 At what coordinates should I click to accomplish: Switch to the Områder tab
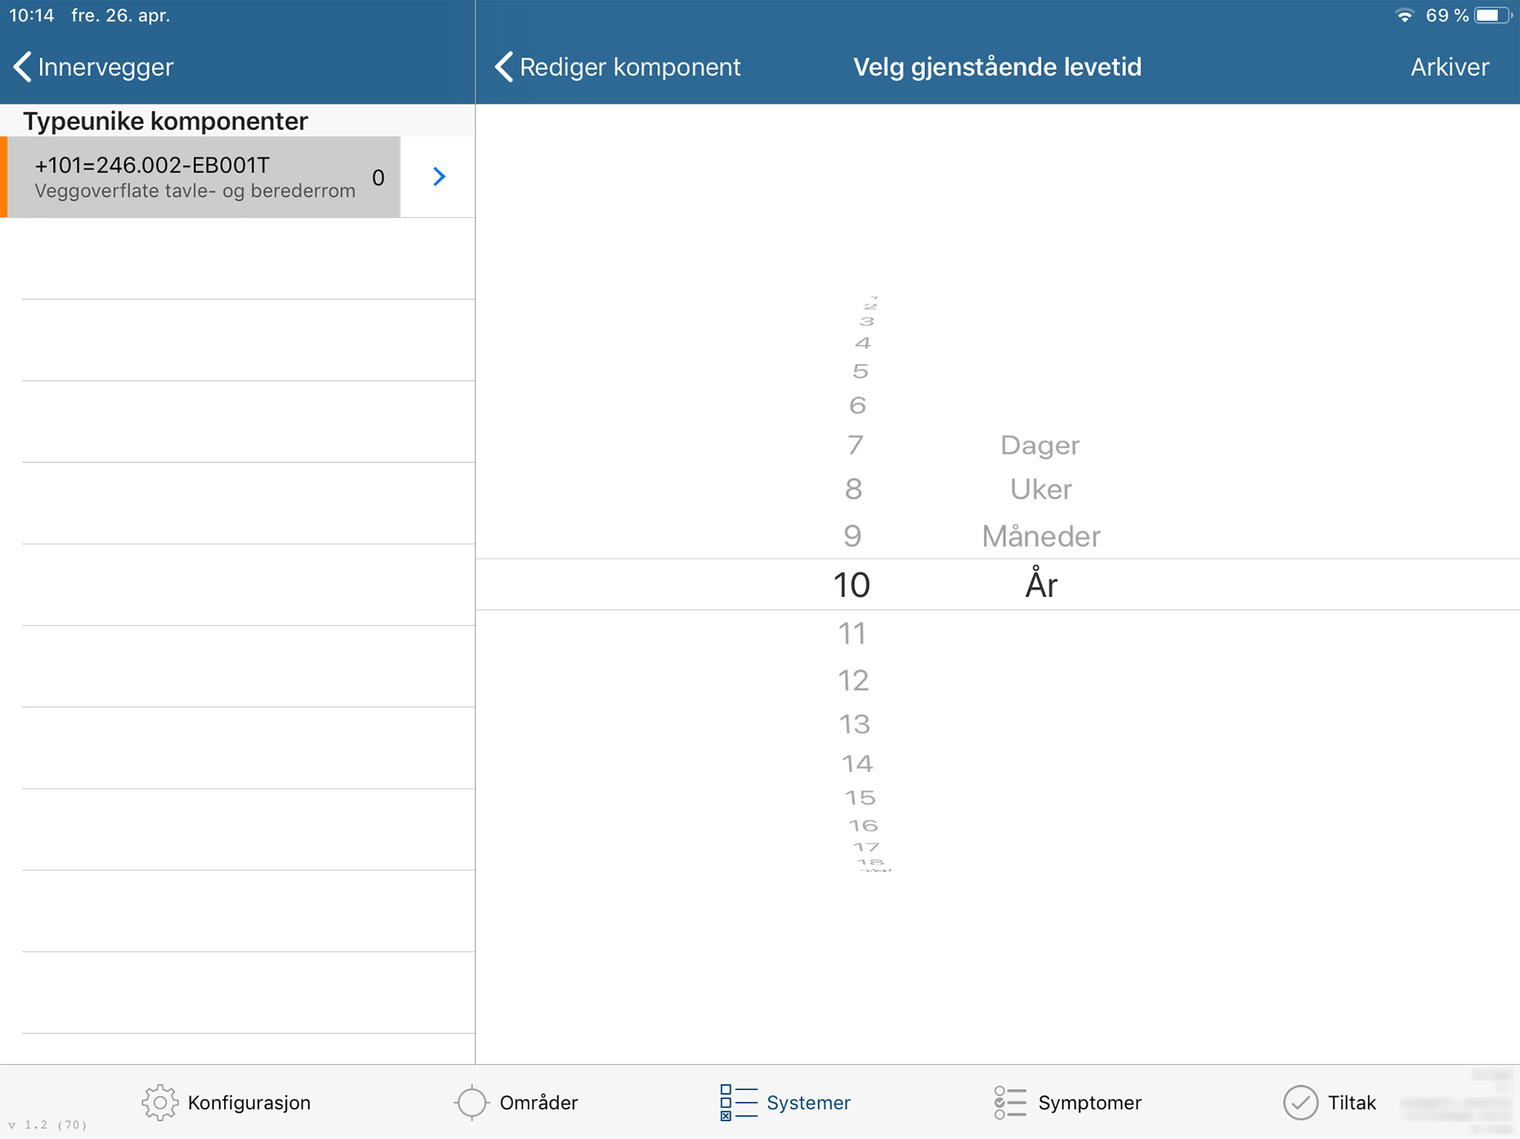tap(516, 1102)
